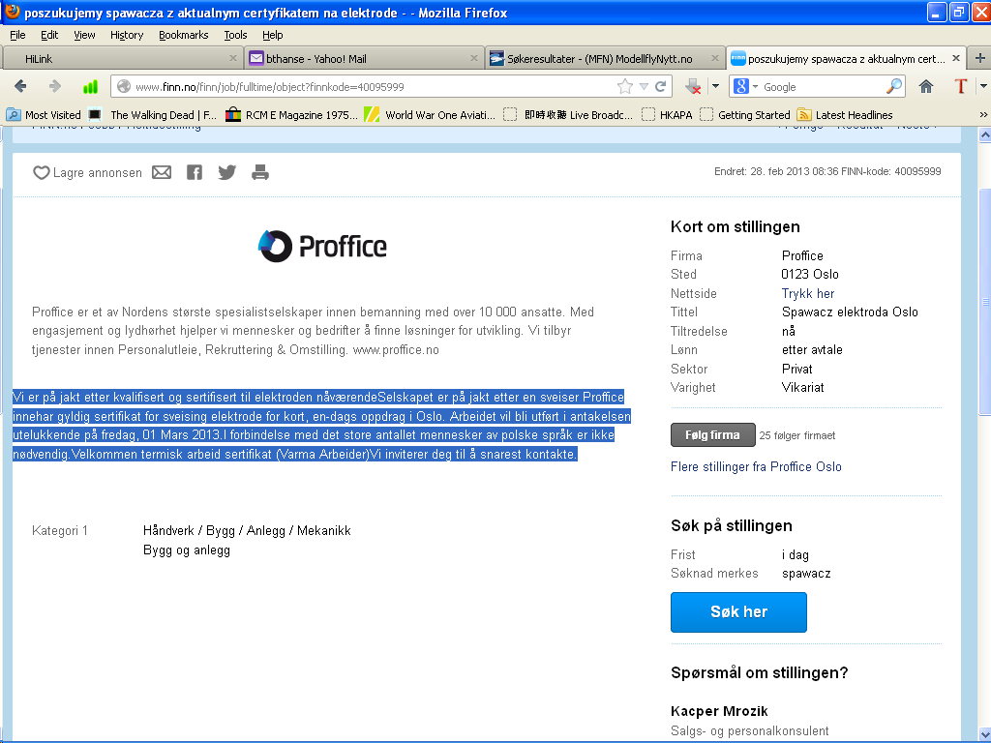Share the ad on Twitter
991x743 pixels.
coord(226,172)
